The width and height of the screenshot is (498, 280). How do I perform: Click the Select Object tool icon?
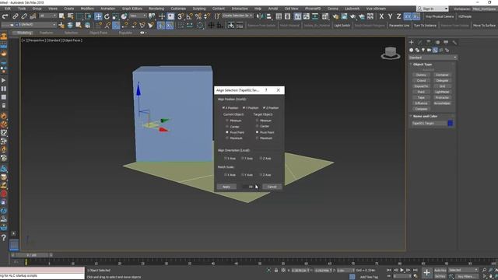(61, 16)
